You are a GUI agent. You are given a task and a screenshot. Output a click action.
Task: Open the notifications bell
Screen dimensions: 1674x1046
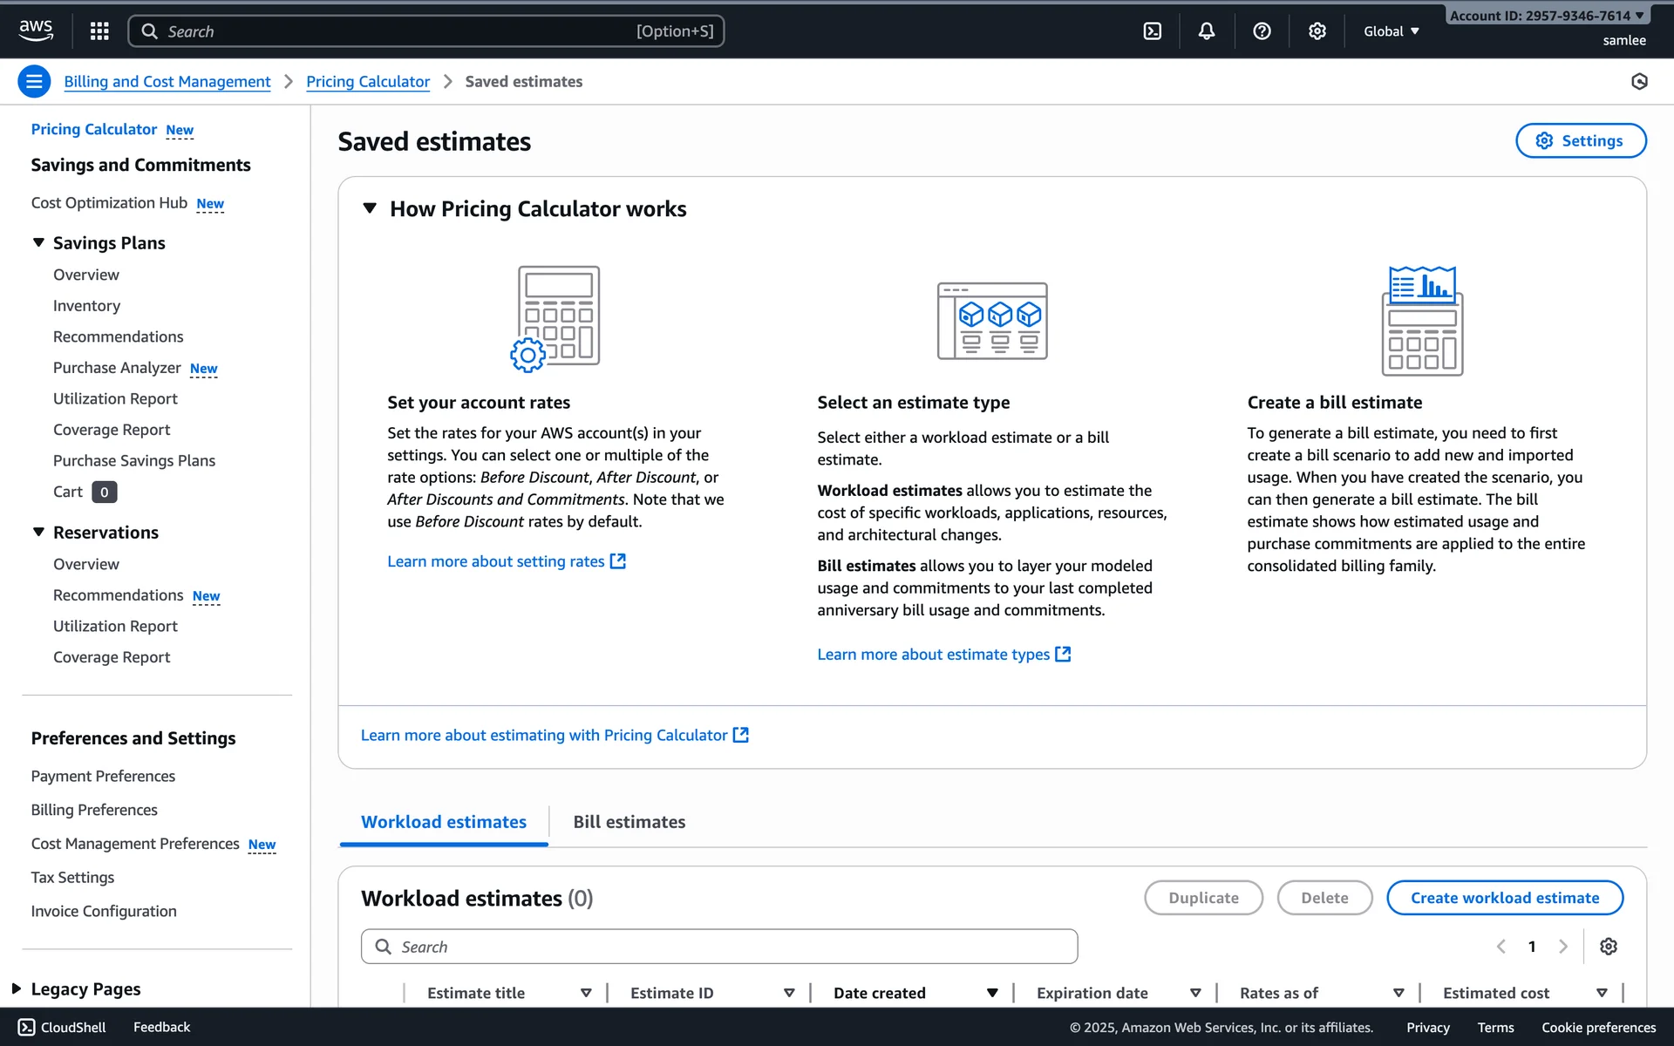1206,31
